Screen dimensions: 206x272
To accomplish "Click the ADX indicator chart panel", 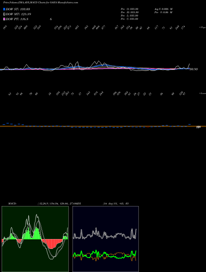I will click(105, 239).
